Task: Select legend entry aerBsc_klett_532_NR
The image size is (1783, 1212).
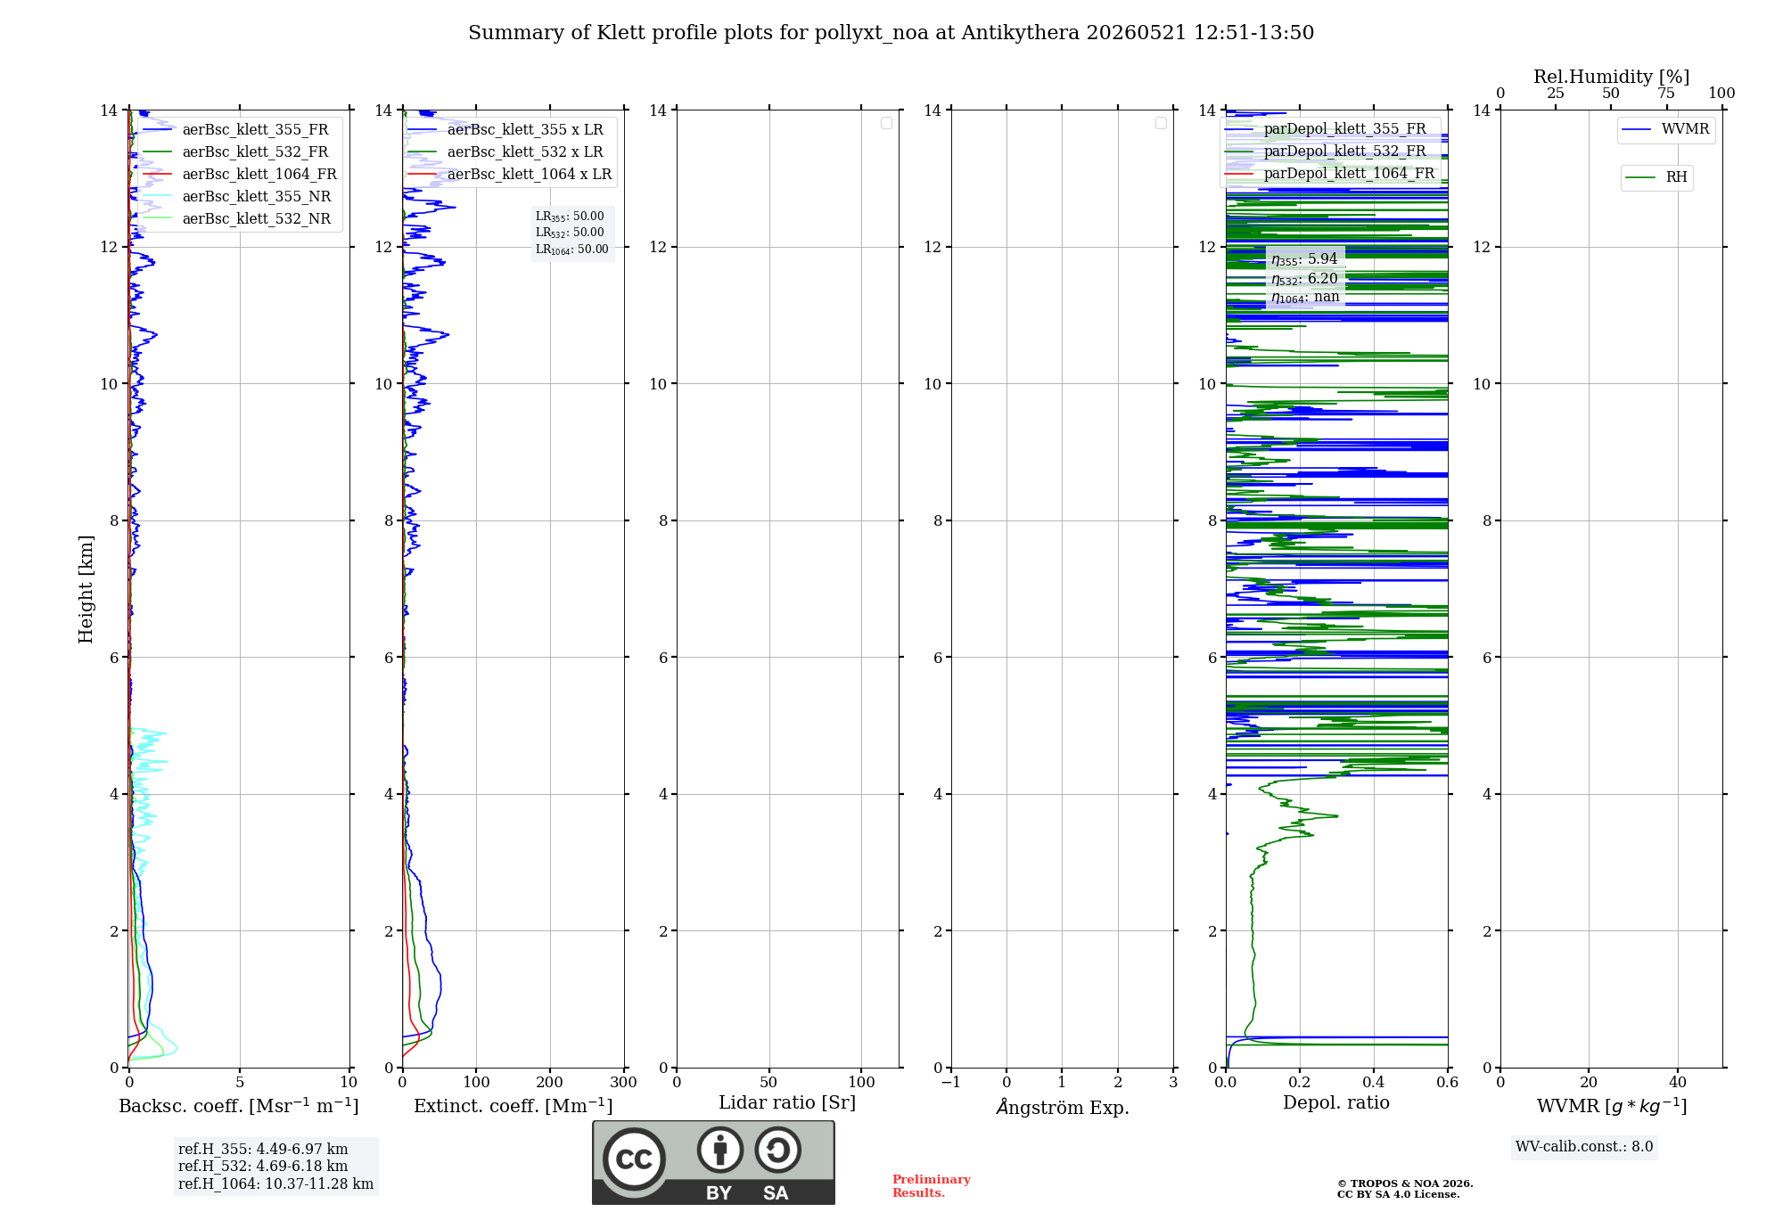Action: [240, 218]
